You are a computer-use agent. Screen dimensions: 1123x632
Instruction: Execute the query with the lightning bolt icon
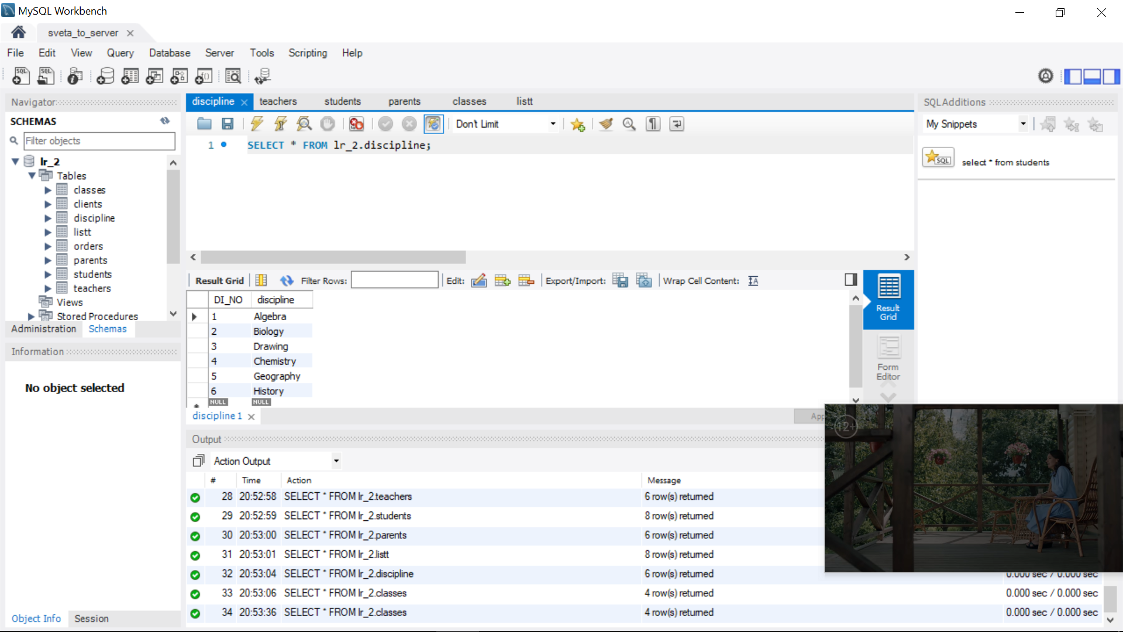click(x=256, y=123)
